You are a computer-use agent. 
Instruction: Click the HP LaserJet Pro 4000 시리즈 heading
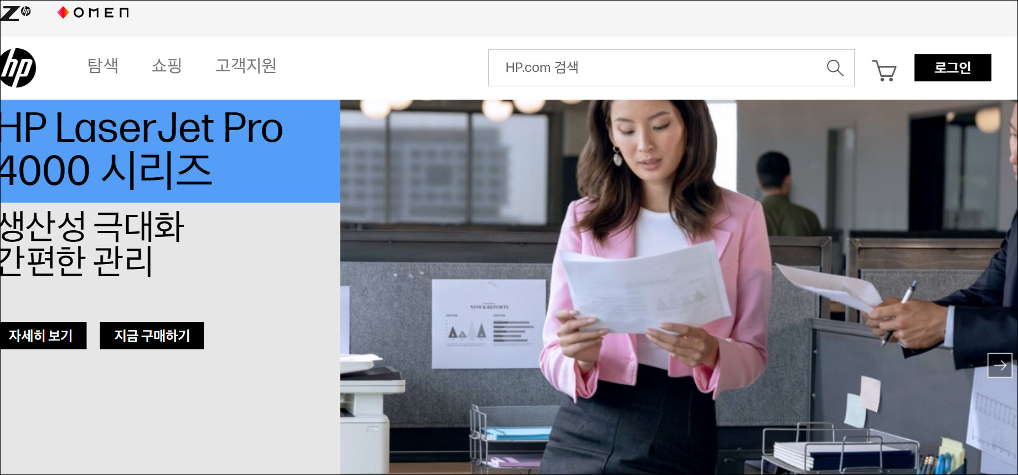click(142, 149)
